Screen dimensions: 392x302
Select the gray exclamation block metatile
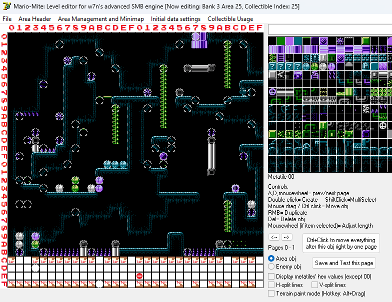(x=323, y=58)
